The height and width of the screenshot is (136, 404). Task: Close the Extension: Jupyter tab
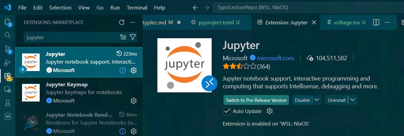point(314,22)
